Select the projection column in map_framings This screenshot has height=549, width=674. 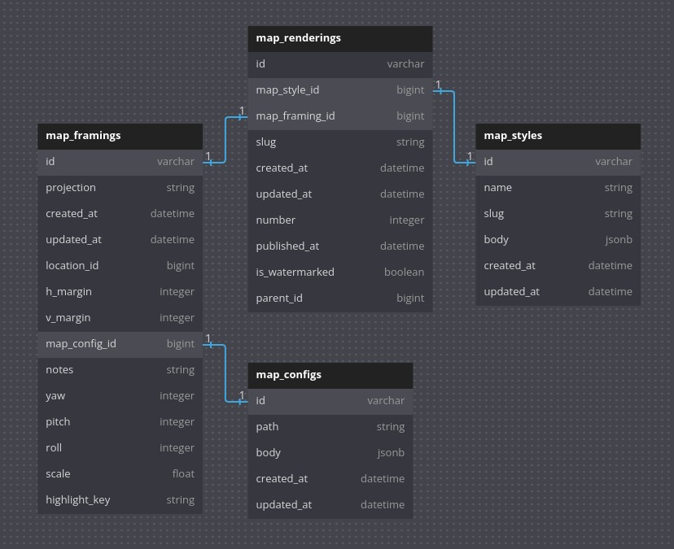point(120,188)
